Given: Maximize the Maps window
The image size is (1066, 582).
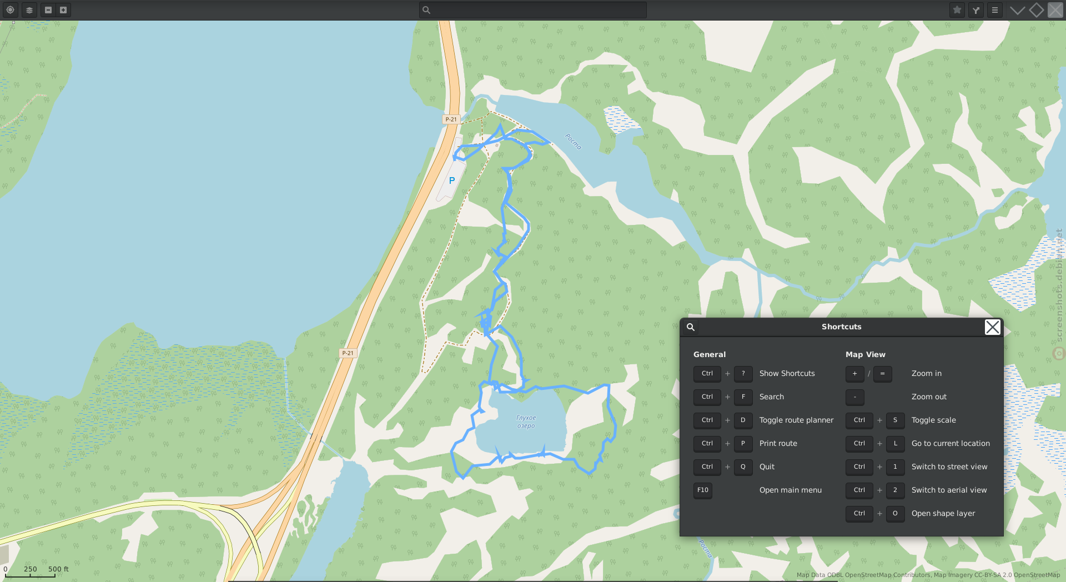Looking at the screenshot, I should (x=1036, y=10).
